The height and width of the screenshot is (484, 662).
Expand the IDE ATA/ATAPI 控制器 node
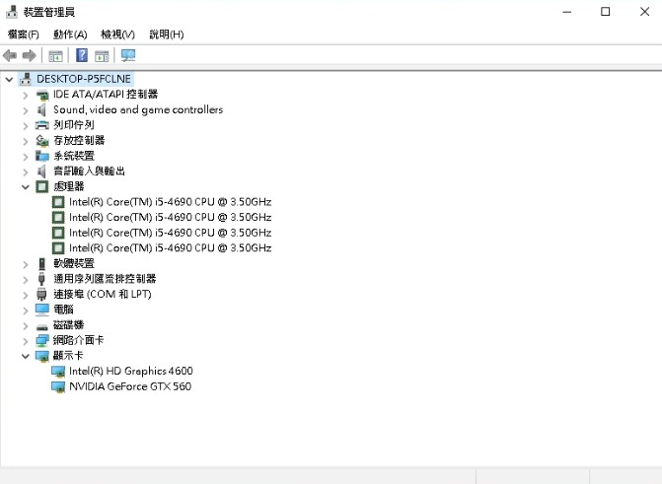click(x=26, y=96)
